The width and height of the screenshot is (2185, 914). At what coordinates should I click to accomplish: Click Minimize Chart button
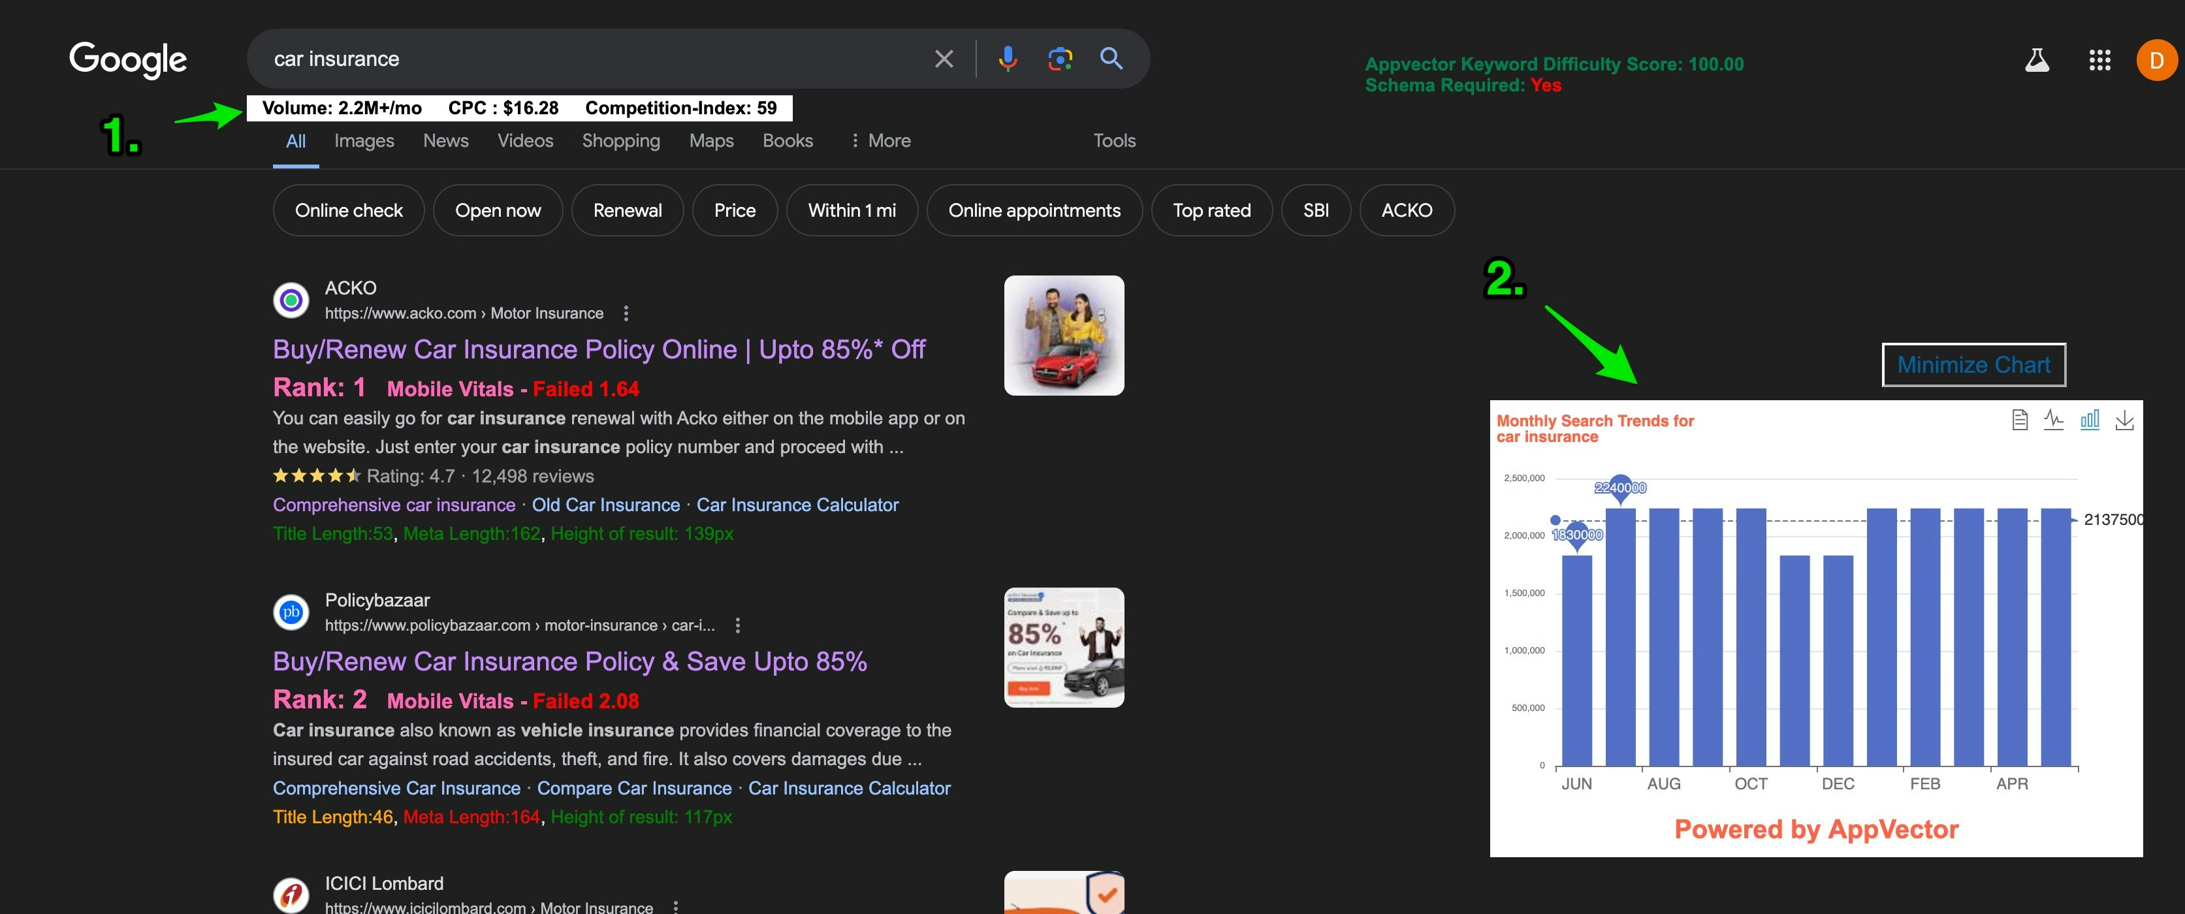point(1973,364)
